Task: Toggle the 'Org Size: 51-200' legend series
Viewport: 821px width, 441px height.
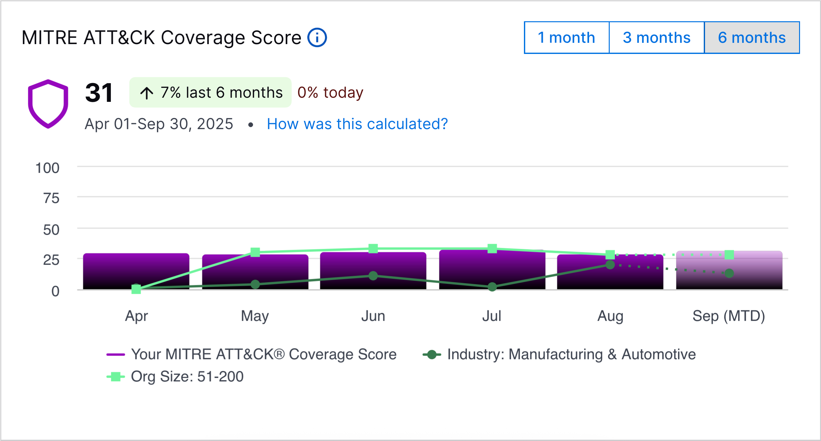Action: click(x=175, y=376)
